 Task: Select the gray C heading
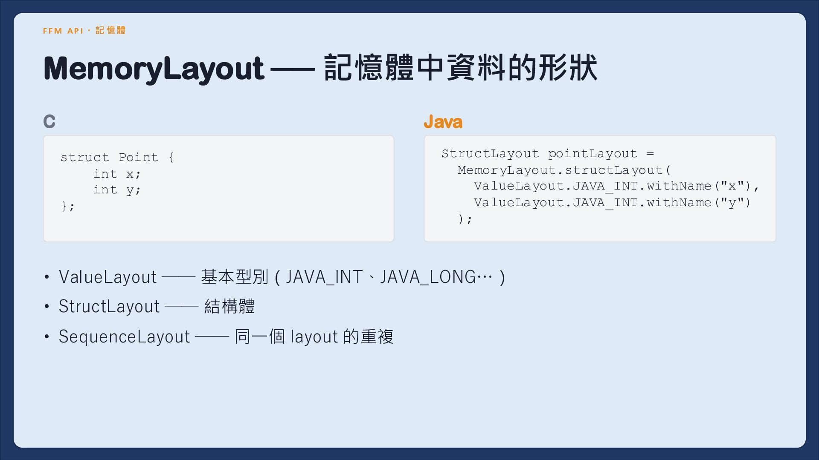click(49, 122)
